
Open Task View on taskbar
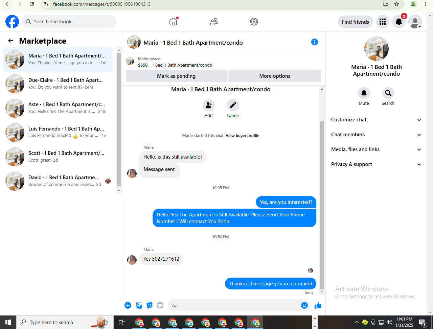[122, 322]
